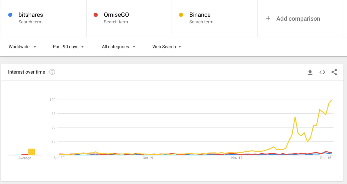Edit the Binance search term
The width and height of the screenshot is (347, 184).
tap(200, 15)
